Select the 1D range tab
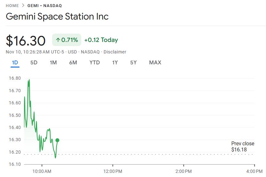Image resolution: width=266 pixels, height=177 pixels. (x=15, y=62)
